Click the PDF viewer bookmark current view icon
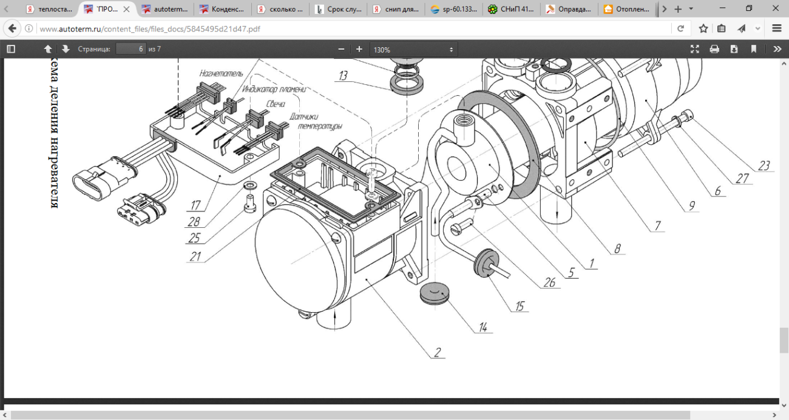The width and height of the screenshot is (789, 420). click(x=754, y=49)
